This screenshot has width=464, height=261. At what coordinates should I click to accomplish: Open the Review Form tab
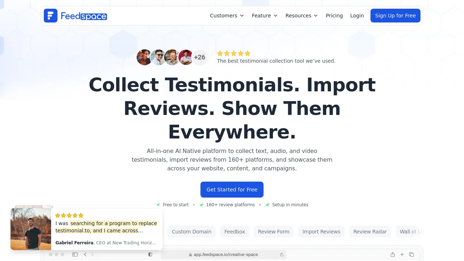[274, 232]
